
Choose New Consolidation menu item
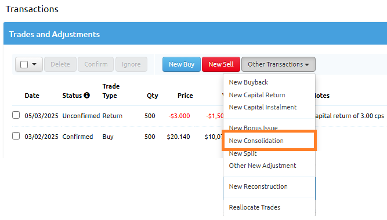256,141
